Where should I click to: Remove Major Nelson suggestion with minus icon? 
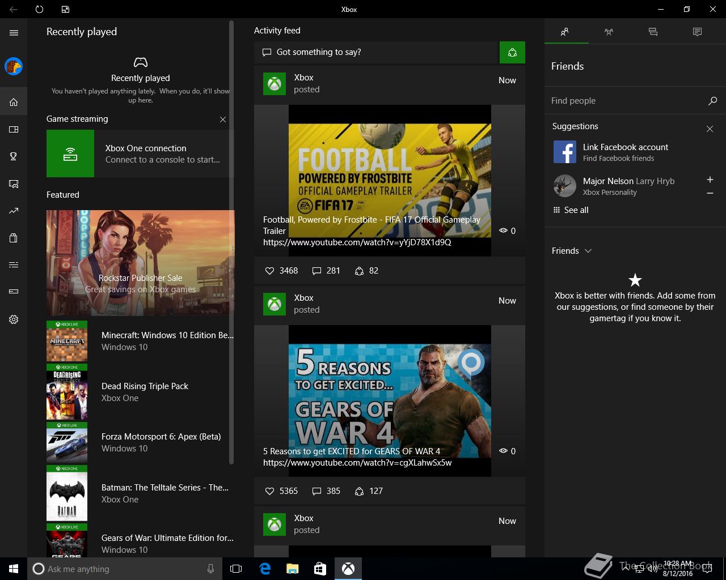(x=710, y=193)
